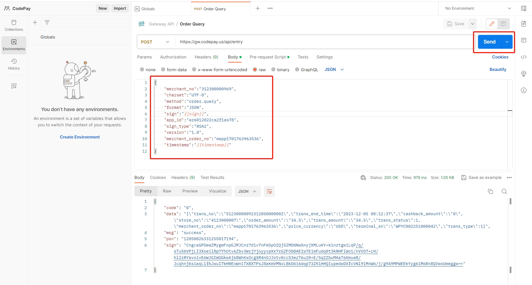Switch to the Collections panel

[x=14, y=25]
